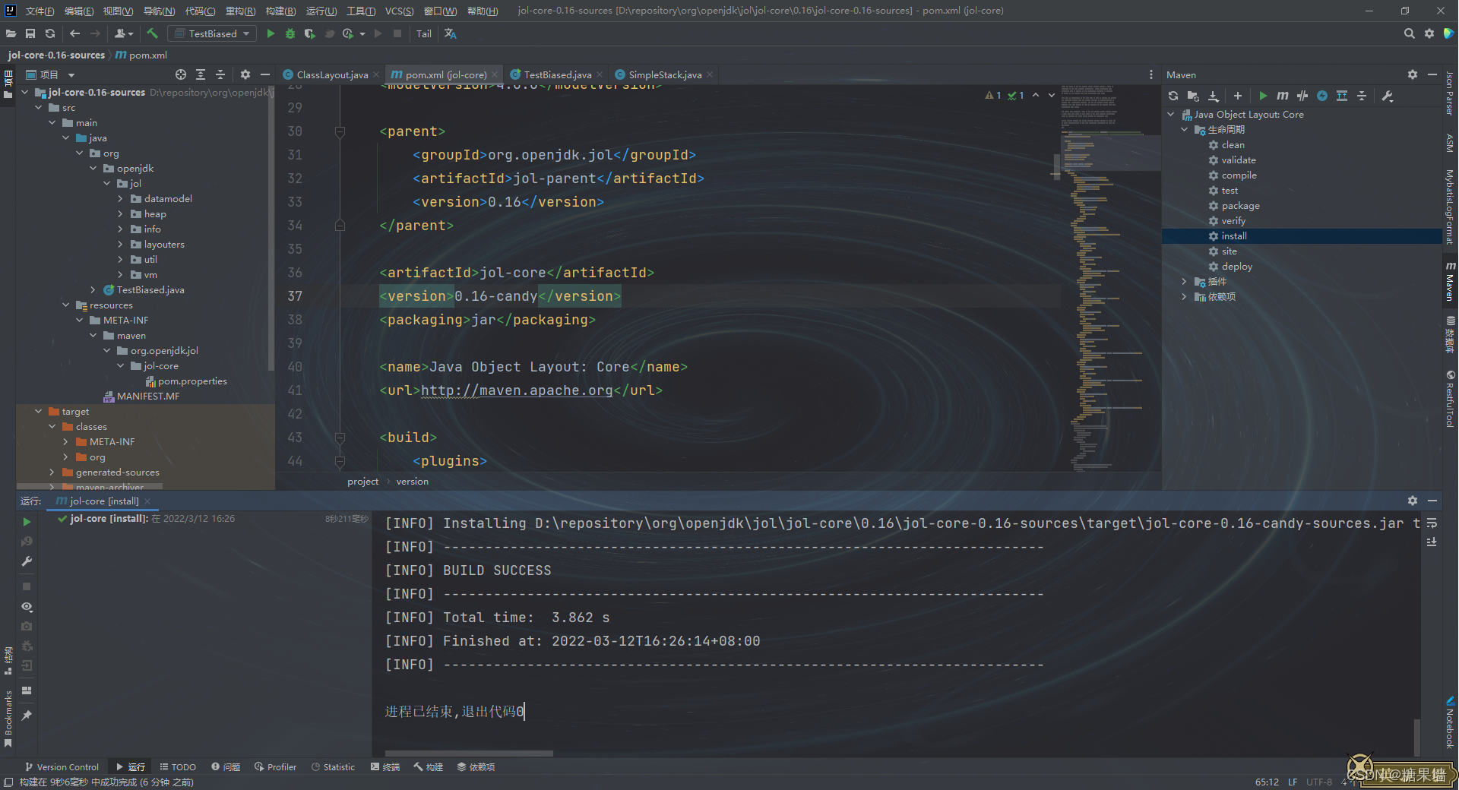Click the wrench icon in Run panel sidebar

(x=27, y=561)
